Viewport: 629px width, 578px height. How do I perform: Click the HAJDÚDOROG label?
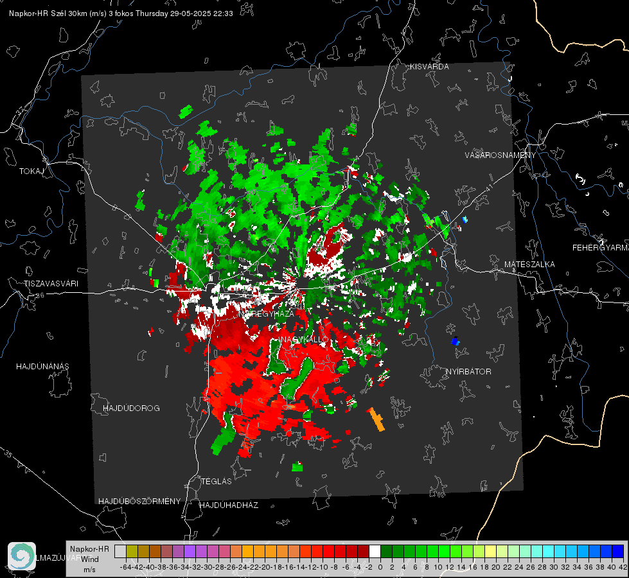[x=131, y=408]
